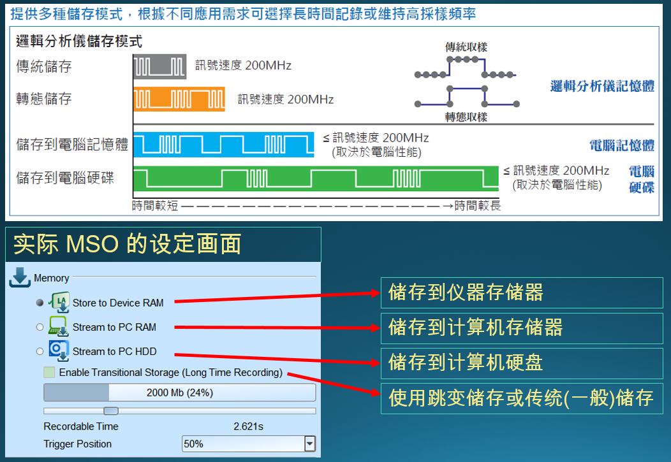Click the Stream to PC RAM label
671x462 pixels.
point(114,327)
